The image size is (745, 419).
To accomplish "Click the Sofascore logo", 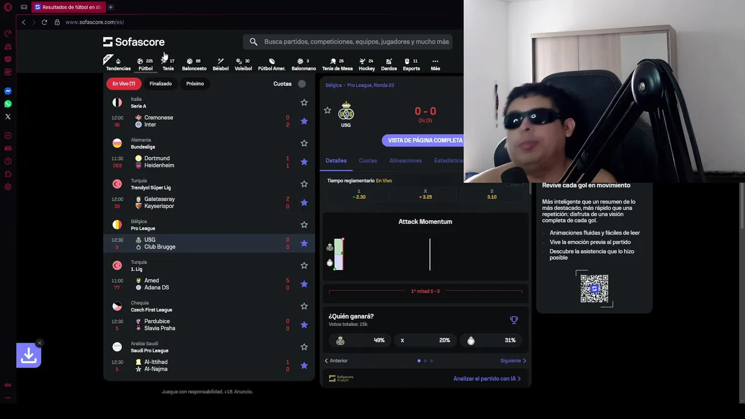I will pos(134,42).
